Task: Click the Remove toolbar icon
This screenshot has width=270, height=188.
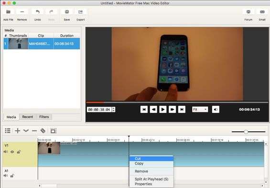Action: (x=22, y=12)
